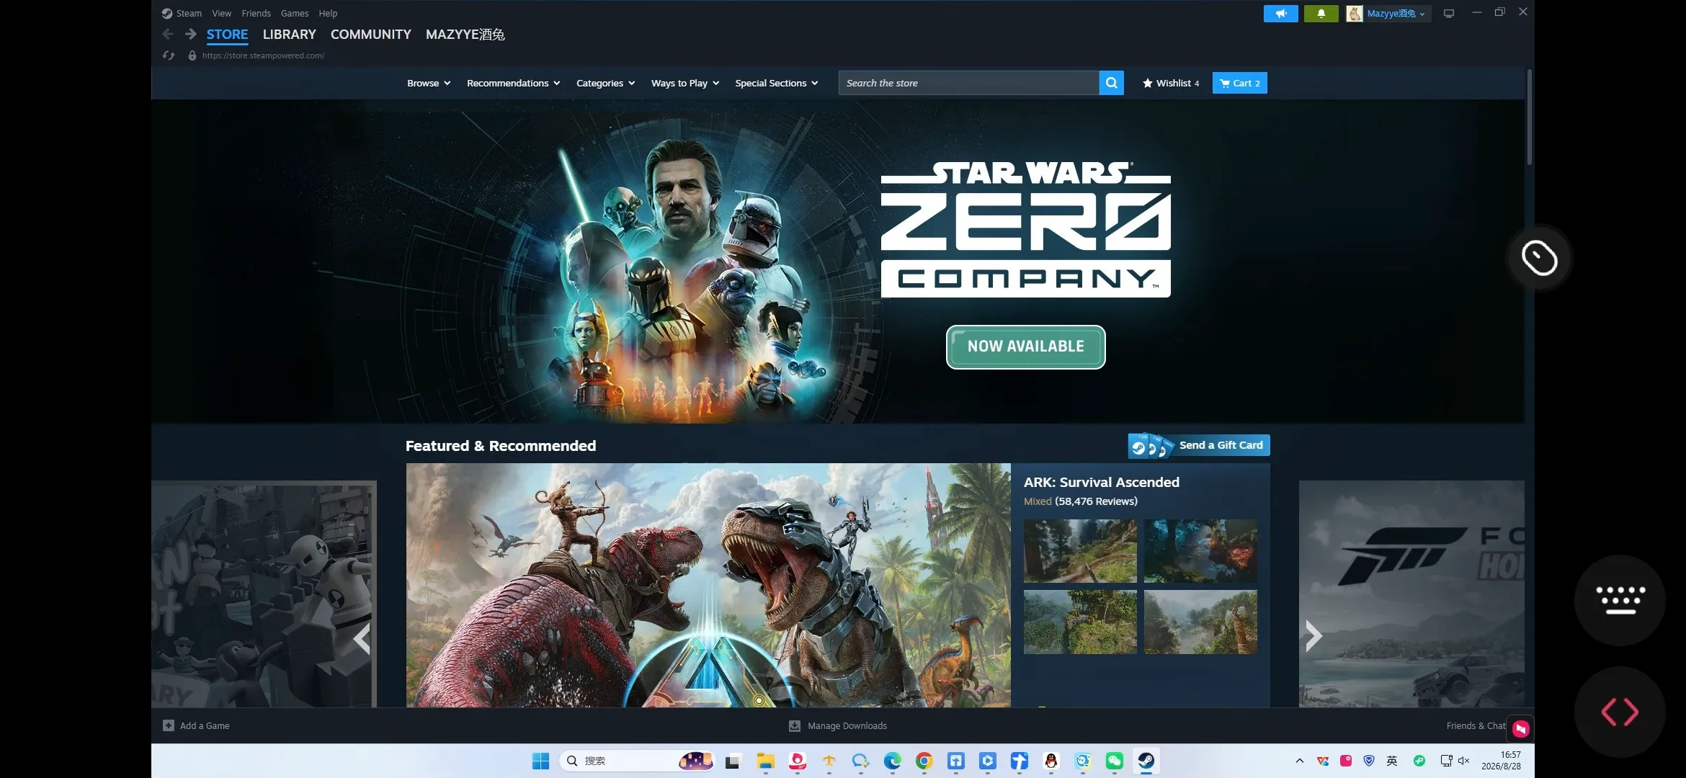The width and height of the screenshot is (1686, 778).
Task: Expand the Special Sections dropdown
Action: 777,83
